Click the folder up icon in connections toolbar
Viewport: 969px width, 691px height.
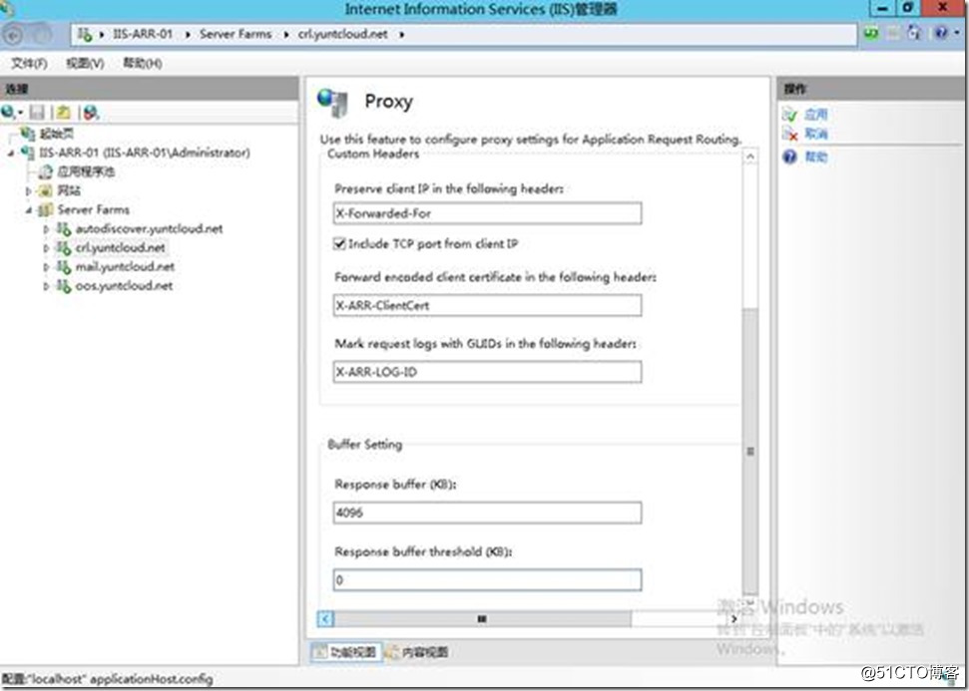(63, 113)
